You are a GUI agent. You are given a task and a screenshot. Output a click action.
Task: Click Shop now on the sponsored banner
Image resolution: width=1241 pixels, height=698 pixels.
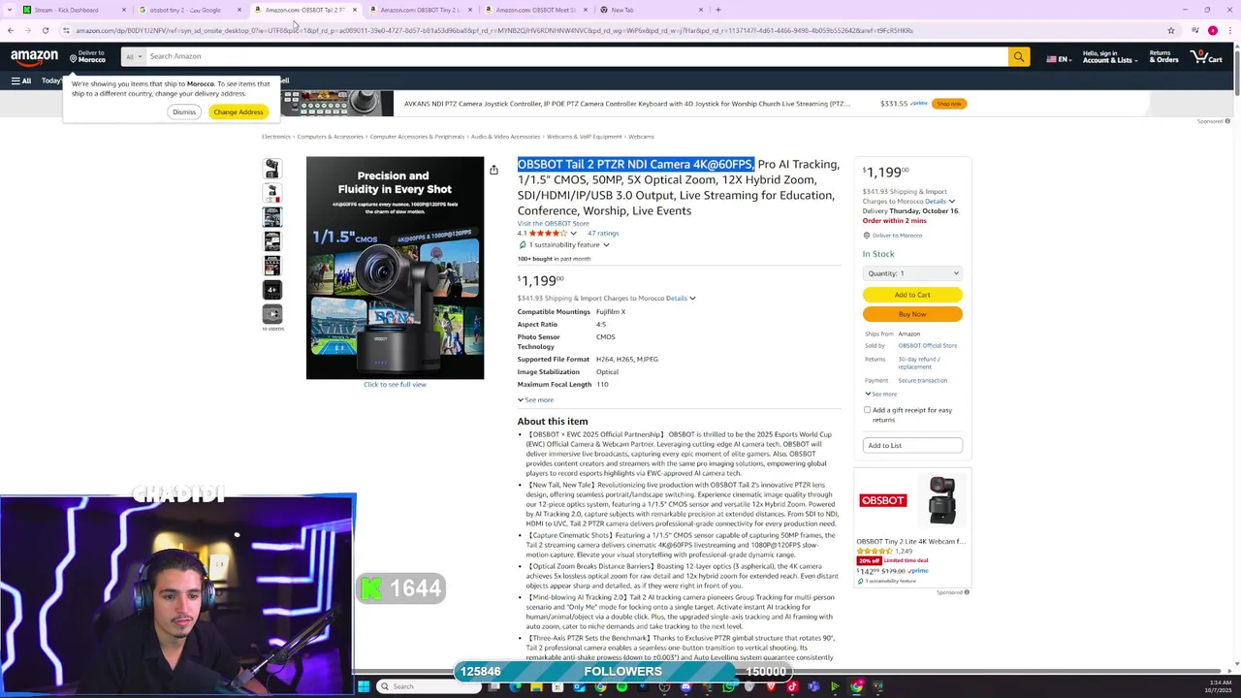949,104
